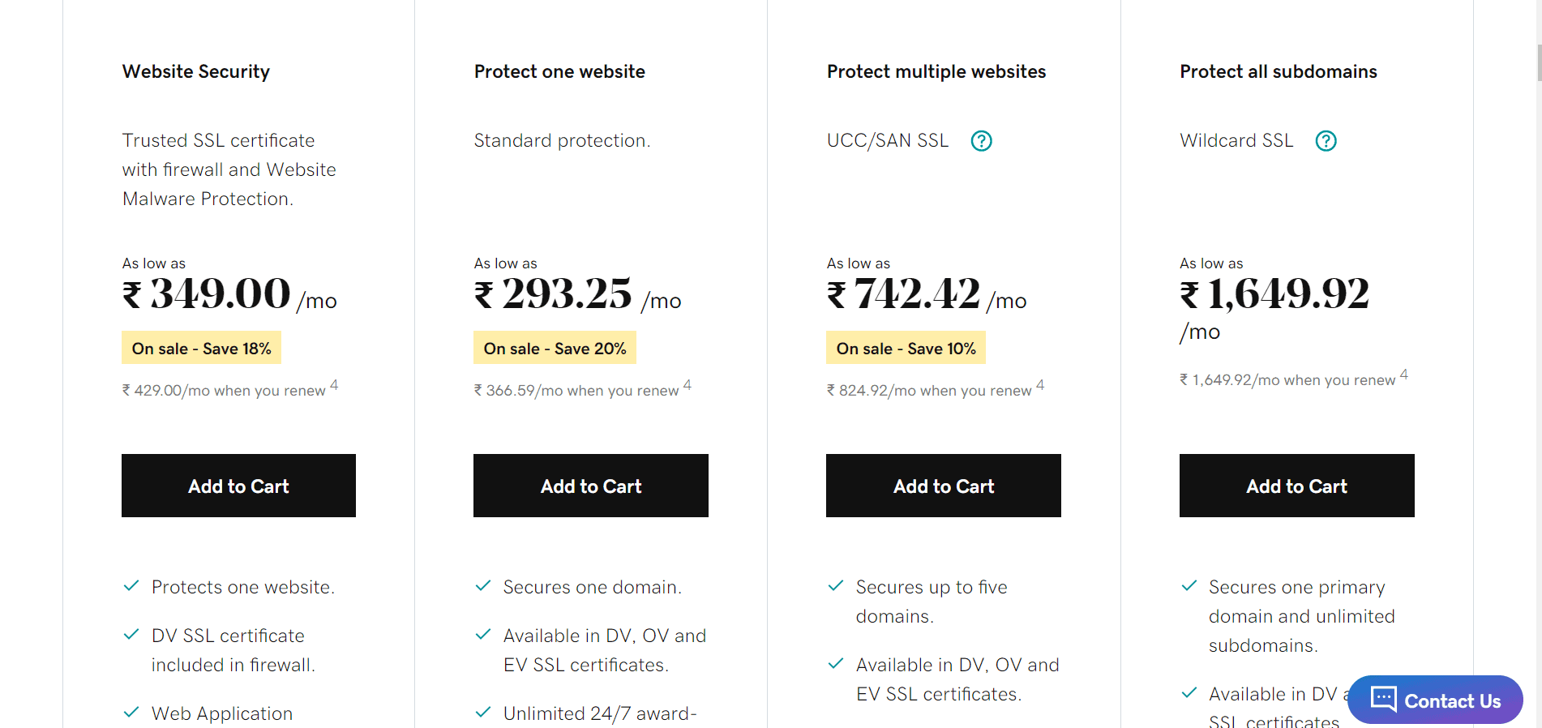Screen dimensions: 1542x728
Task: Click the Protect multiple websites heading
Action: point(936,71)
